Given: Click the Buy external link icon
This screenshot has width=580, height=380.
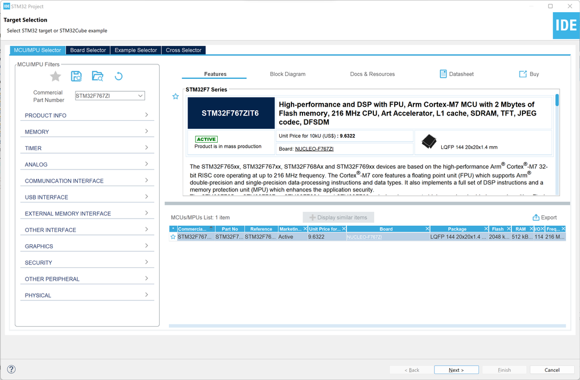Looking at the screenshot, I should point(523,74).
